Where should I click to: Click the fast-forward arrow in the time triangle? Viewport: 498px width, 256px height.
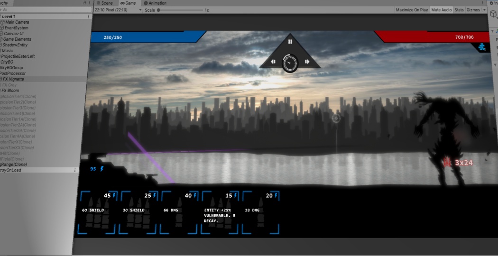pos(307,62)
